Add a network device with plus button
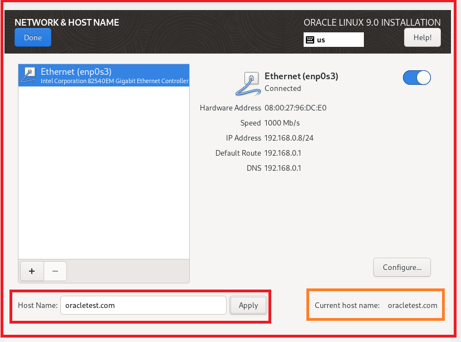The width and height of the screenshot is (461, 342). click(x=32, y=271)
